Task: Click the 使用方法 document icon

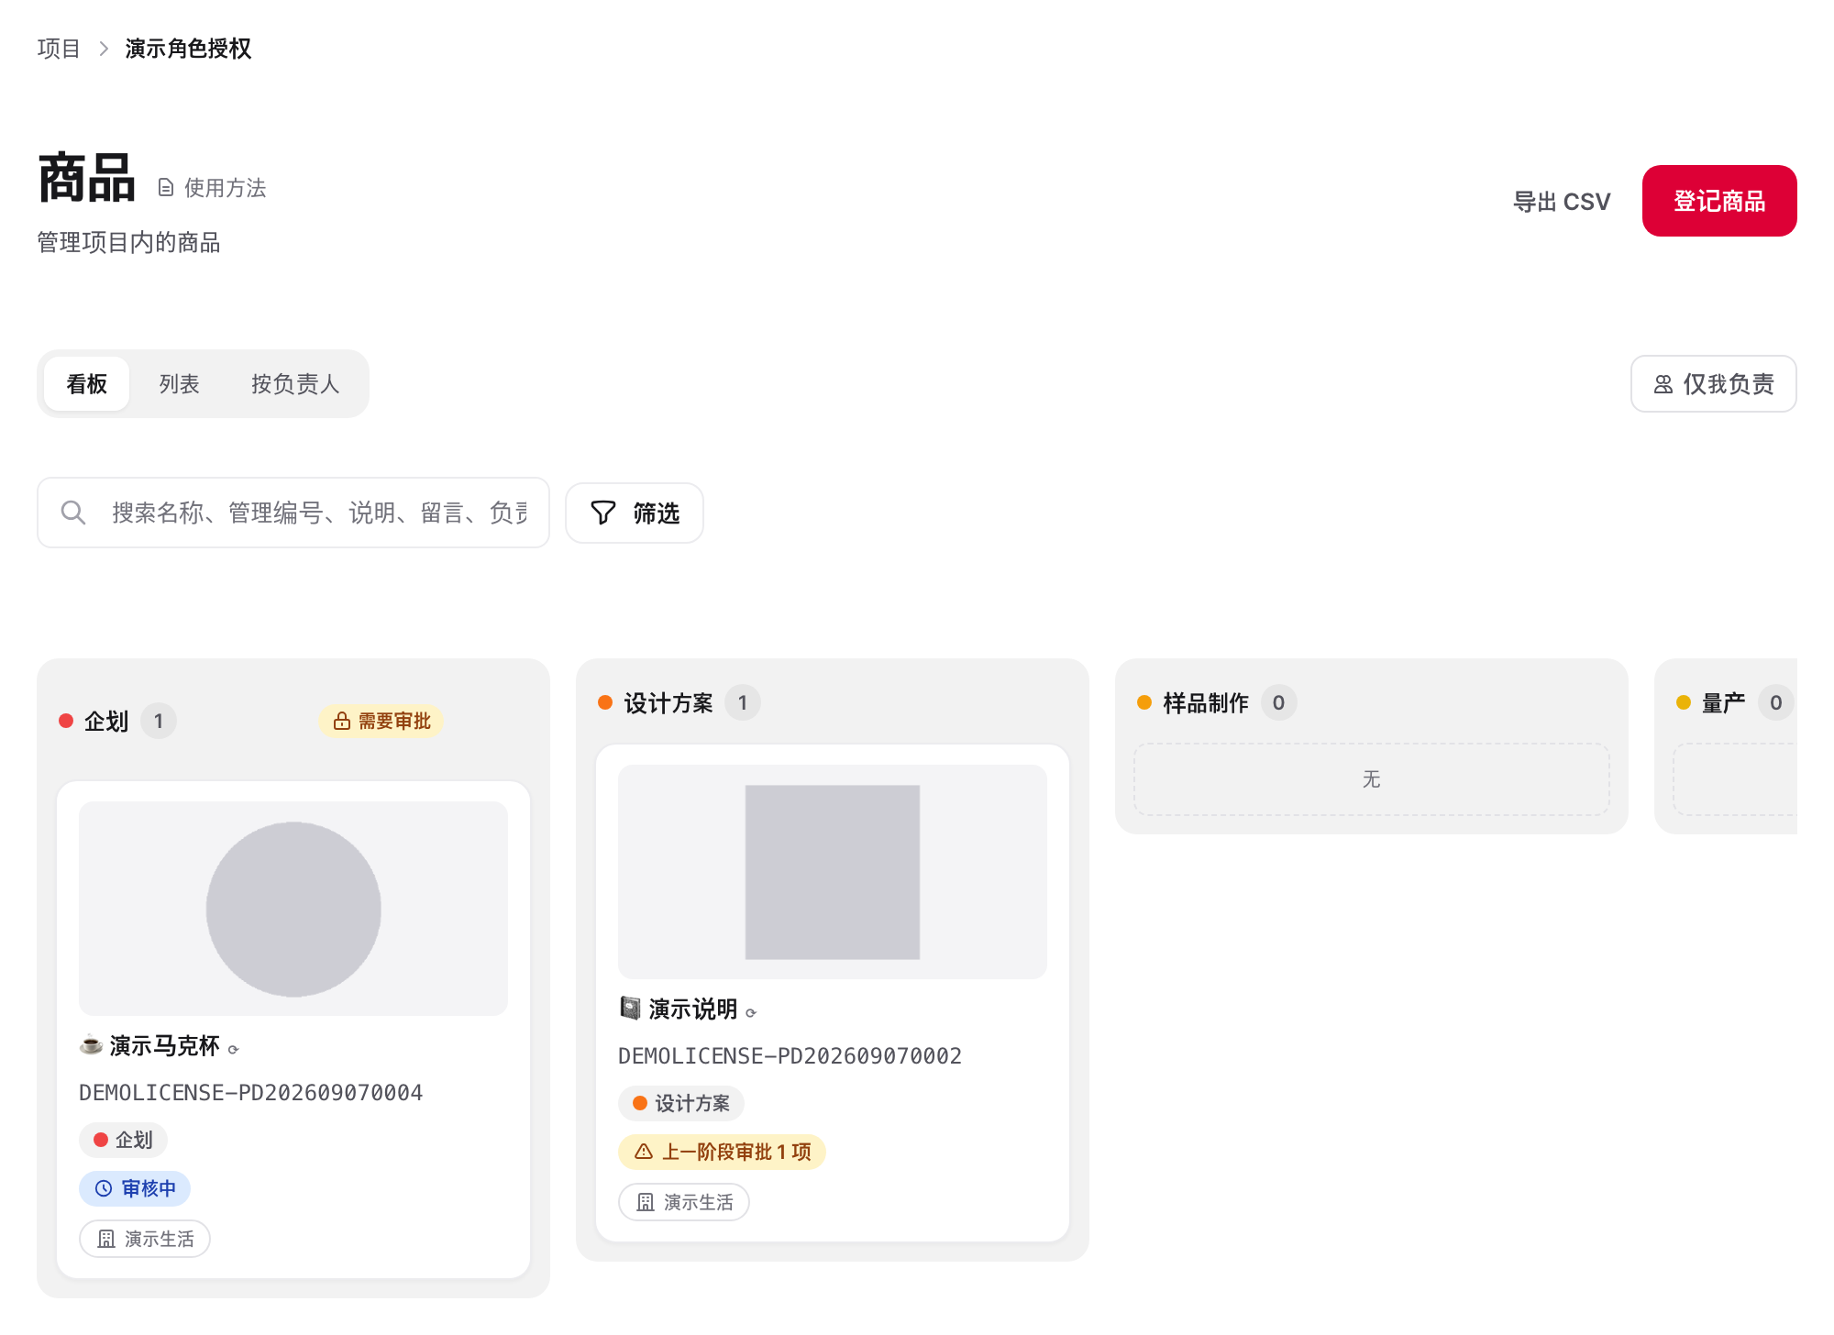Action: 166,188
